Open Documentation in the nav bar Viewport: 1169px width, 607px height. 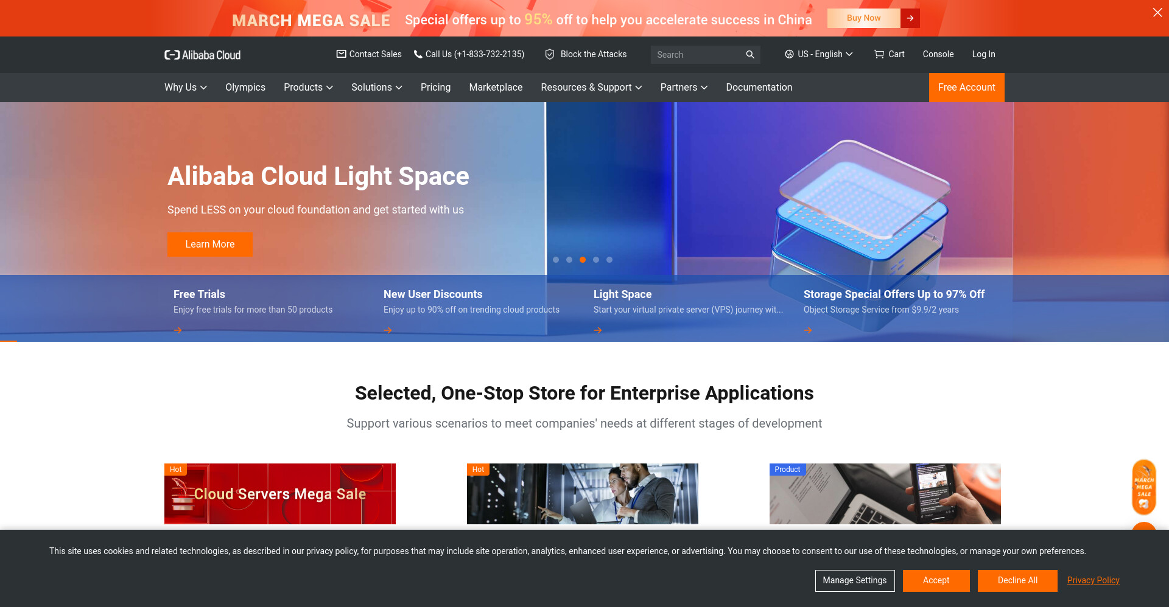coord(759,88)
